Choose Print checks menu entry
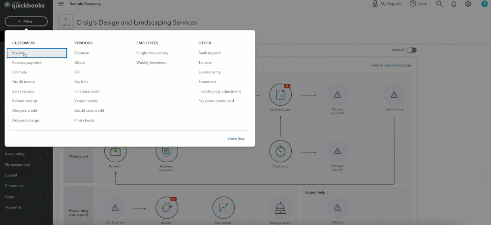 click(84, 120)
